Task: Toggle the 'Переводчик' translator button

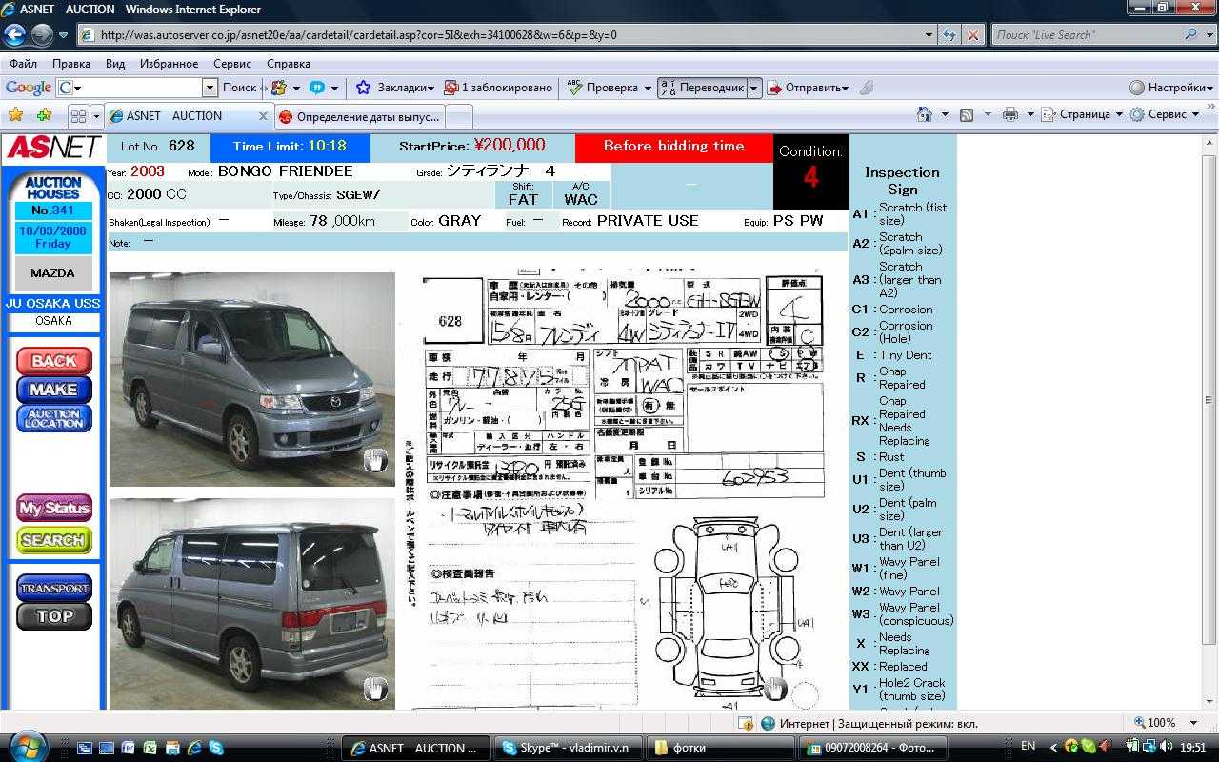Action: point(702,88)
